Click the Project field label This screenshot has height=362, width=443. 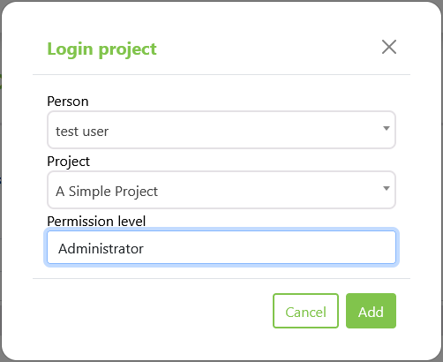68,162
